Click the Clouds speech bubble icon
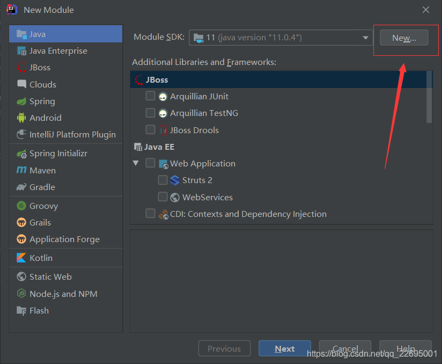Image resolution: width=442 pixels, height=364 pixels. coord(21,84)
